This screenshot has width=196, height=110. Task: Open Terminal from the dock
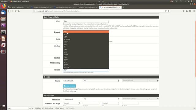tap(3, 32)
